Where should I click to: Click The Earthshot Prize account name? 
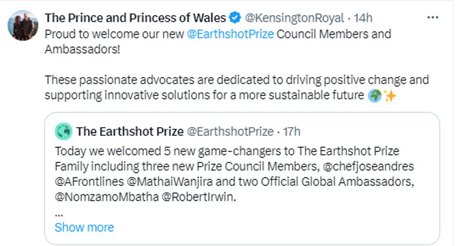pos(130,132)
